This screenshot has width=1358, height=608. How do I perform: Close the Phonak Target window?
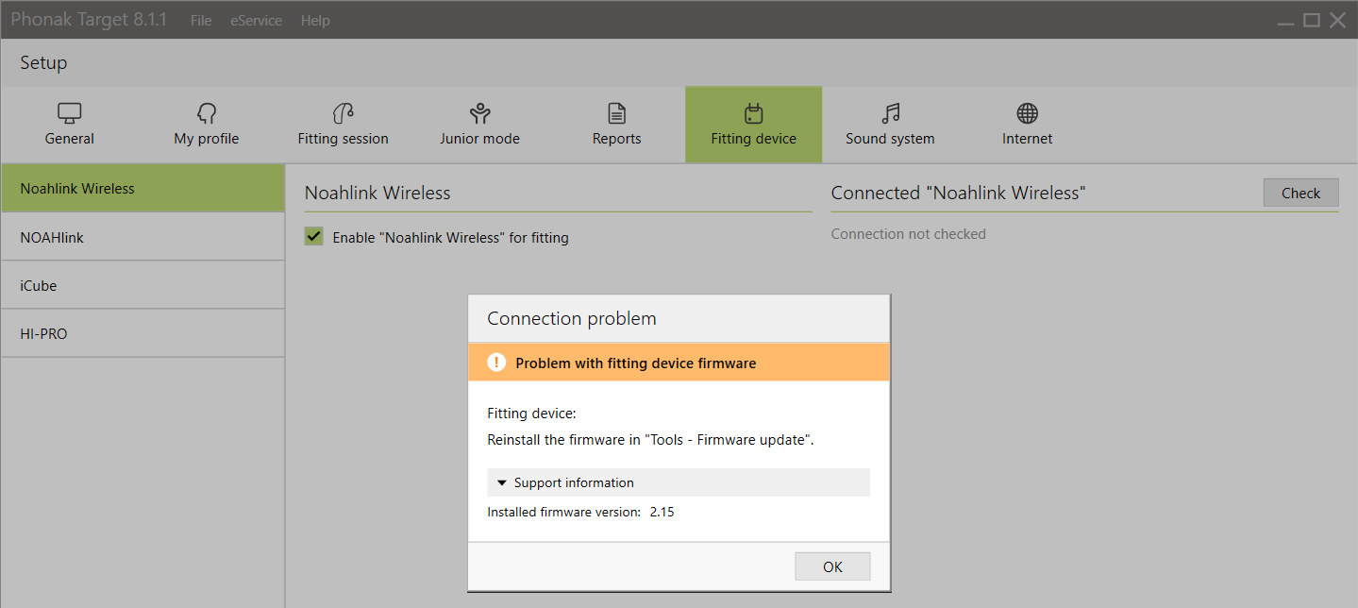pos(1337,20)
